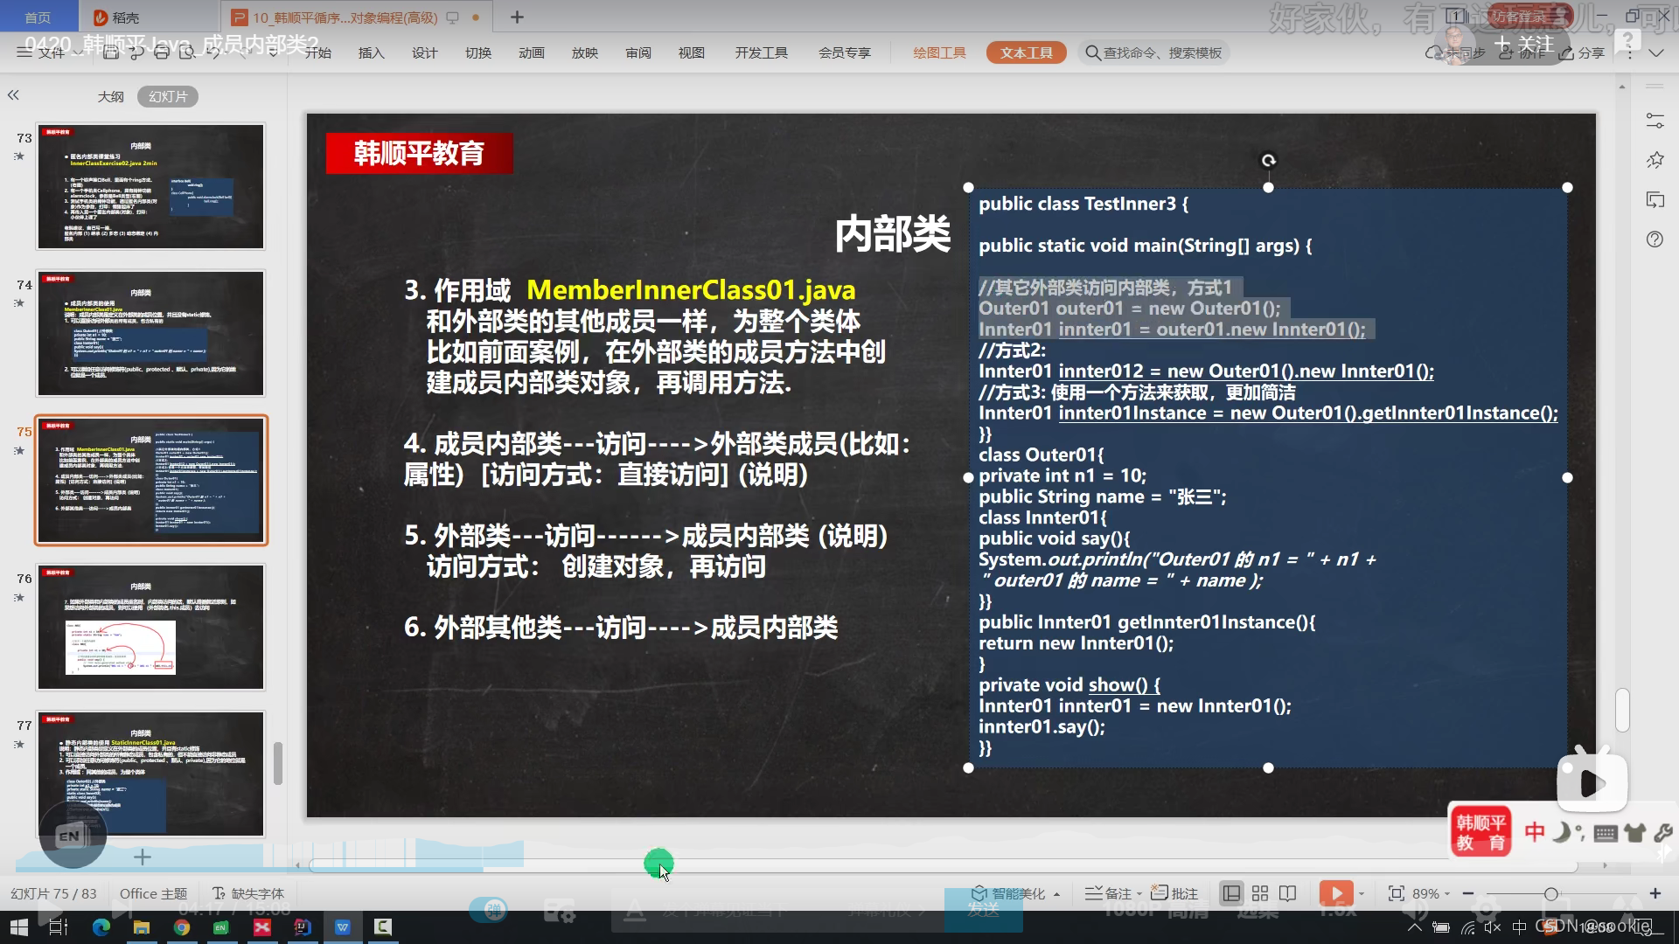Open reading view book icon

1288,893
